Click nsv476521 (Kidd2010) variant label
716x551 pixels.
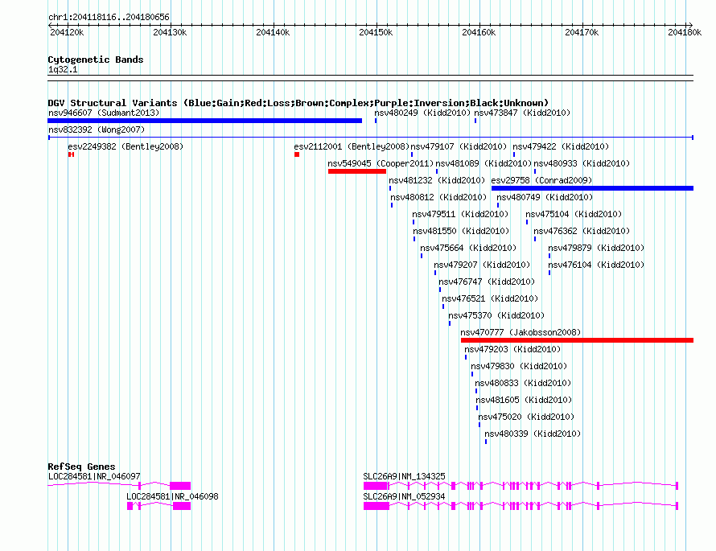[490, 298]
